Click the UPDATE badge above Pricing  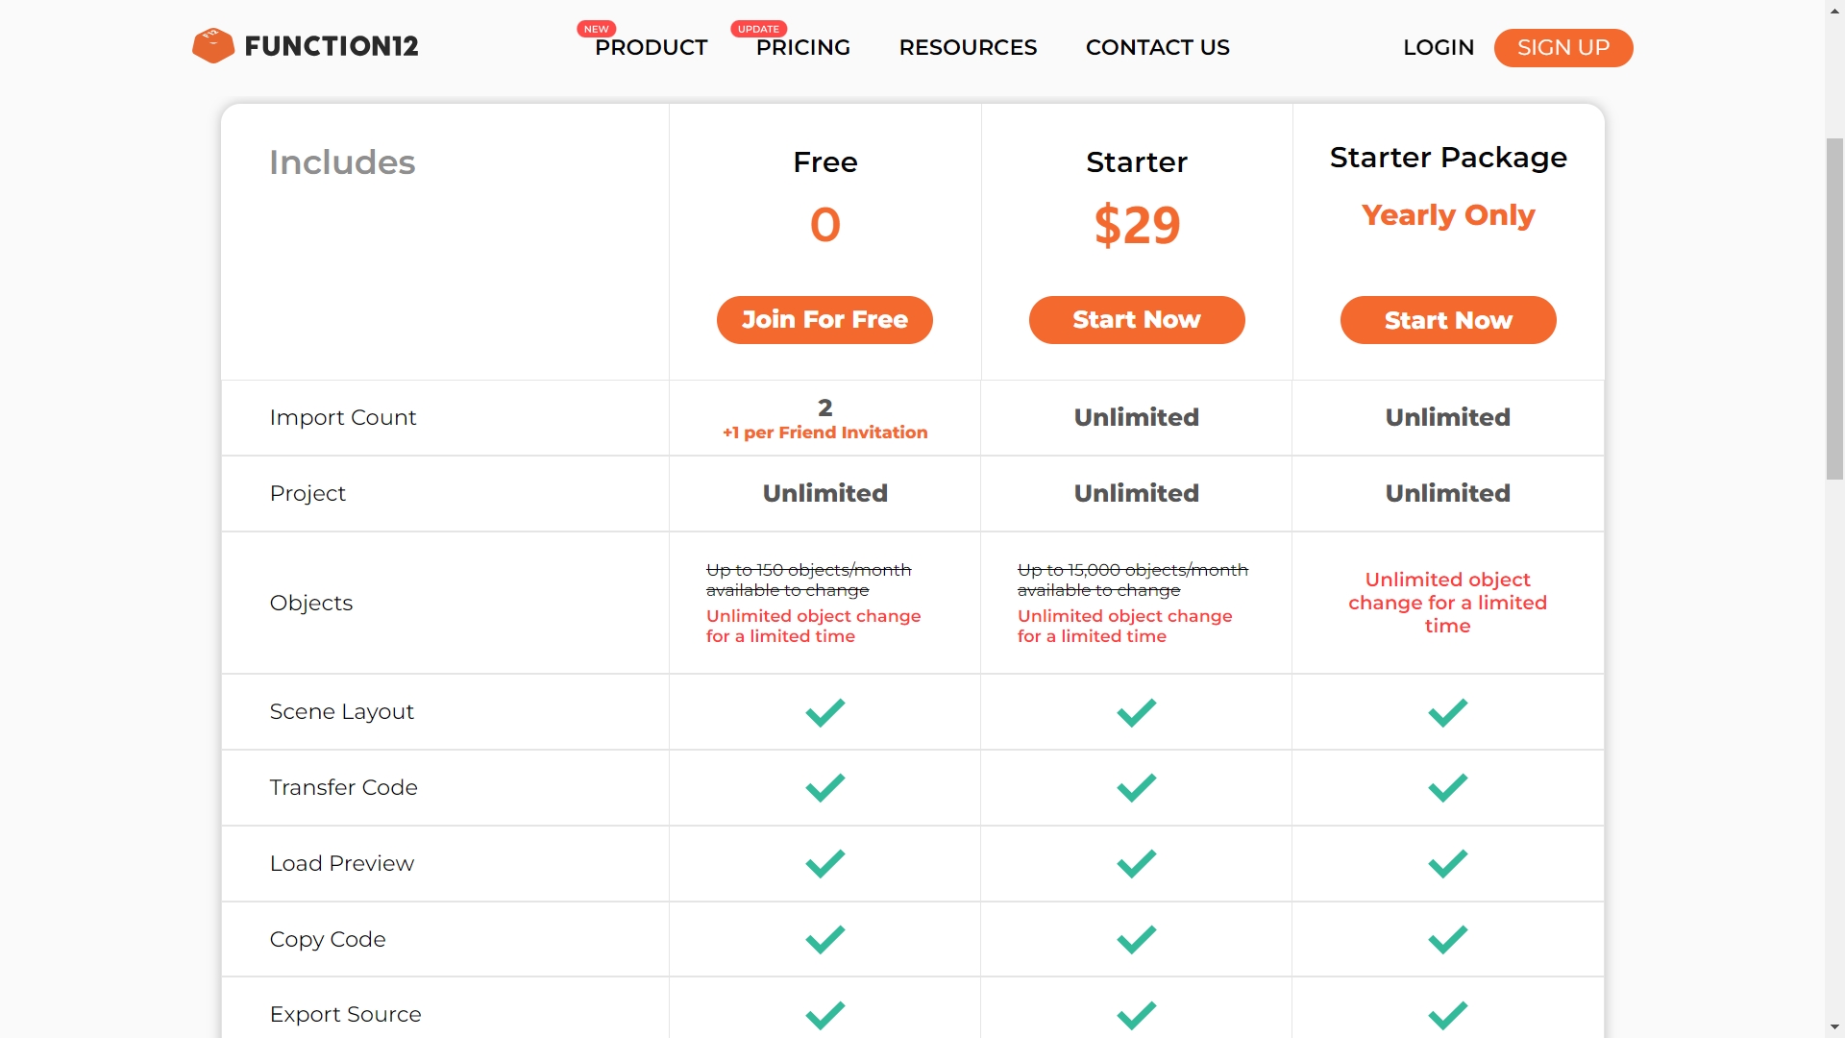coord(759,29)
